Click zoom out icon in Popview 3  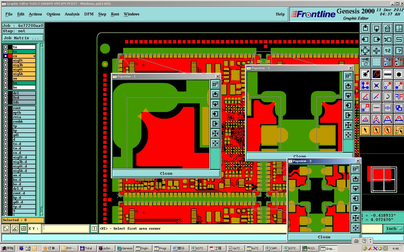click(x=355, y=228)
